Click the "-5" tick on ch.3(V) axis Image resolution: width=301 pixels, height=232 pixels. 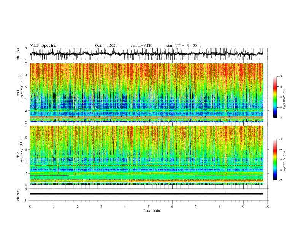click(26, 201)
